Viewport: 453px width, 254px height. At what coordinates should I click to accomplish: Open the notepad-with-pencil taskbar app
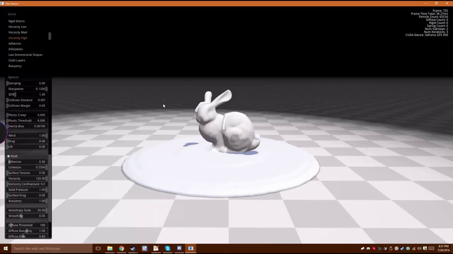(x=156, y=248)
